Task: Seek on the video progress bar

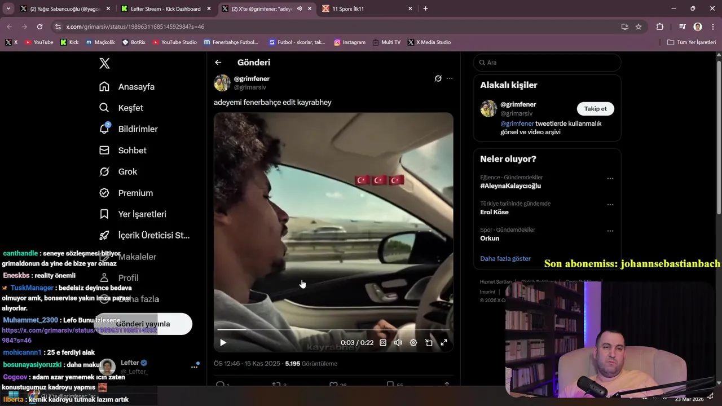Action: pos(333,329)
